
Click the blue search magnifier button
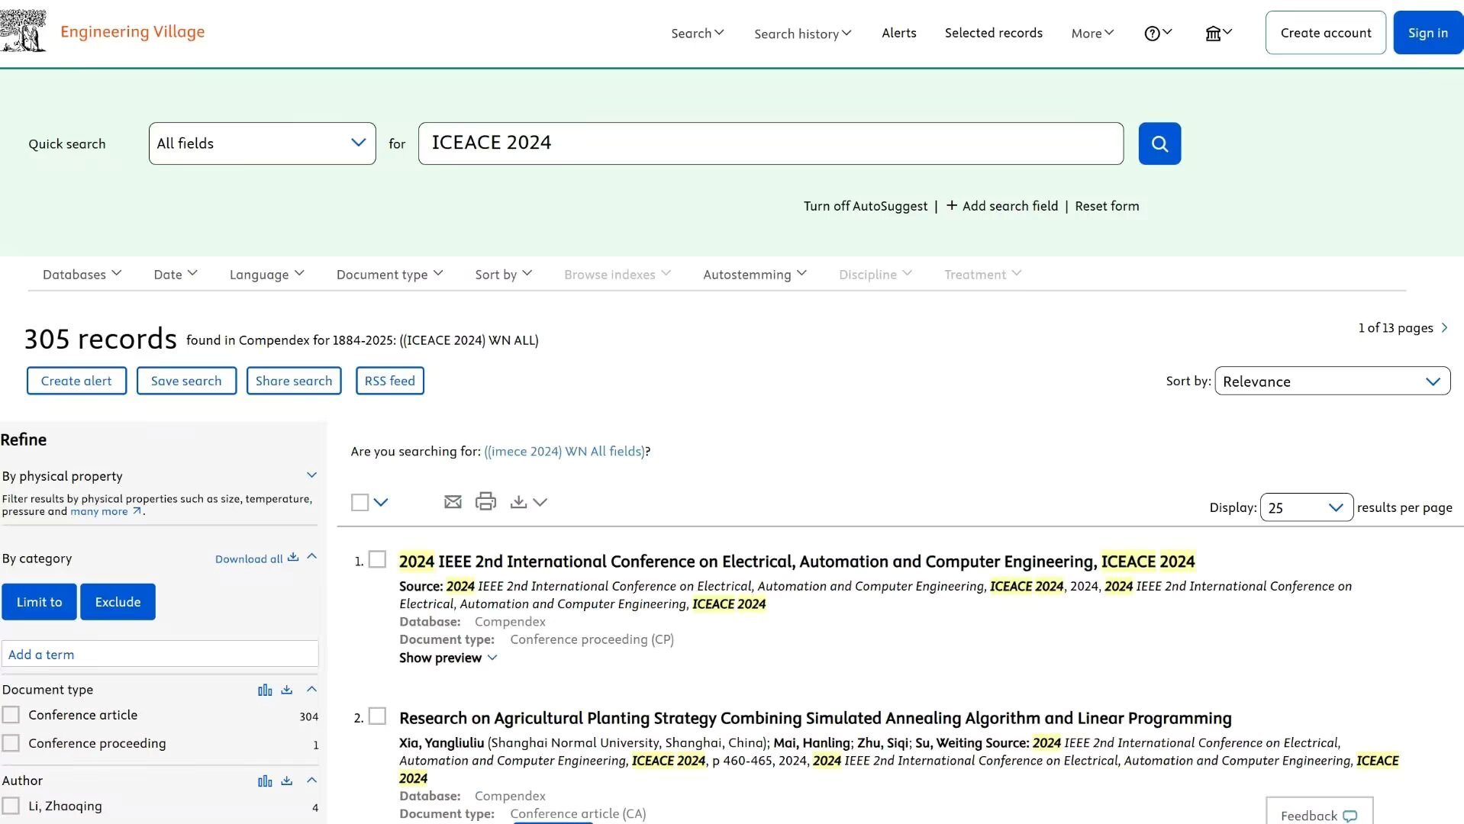pos(1159,143)
